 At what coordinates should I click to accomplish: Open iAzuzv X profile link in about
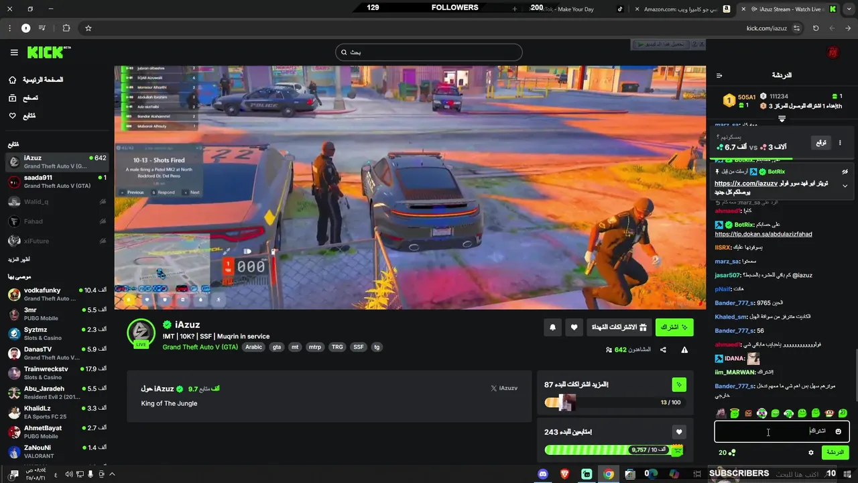click(504, 388)
